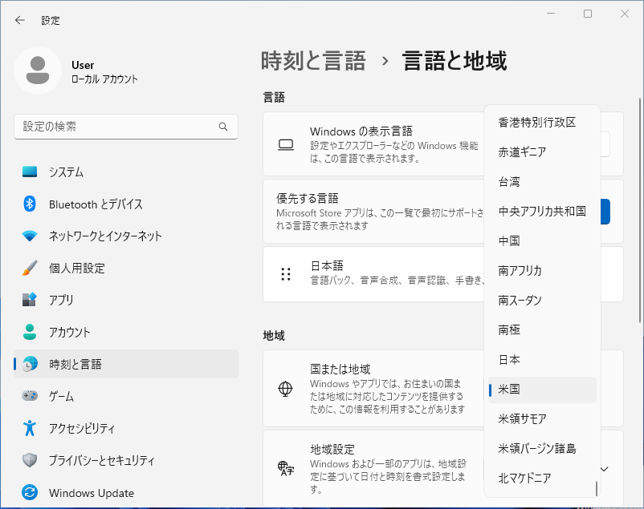644x509 pixels.
Task: Click the システム monitor icon
Action: [x=30, y=172]
